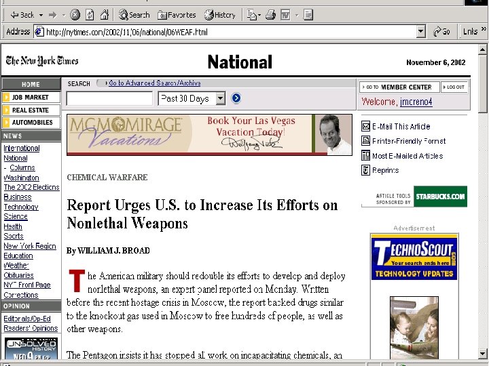
Task: Click the New York Times logo
Action: 42,61
